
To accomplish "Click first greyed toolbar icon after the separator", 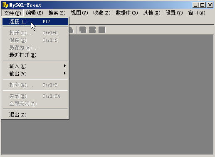I will pos(83,30).
